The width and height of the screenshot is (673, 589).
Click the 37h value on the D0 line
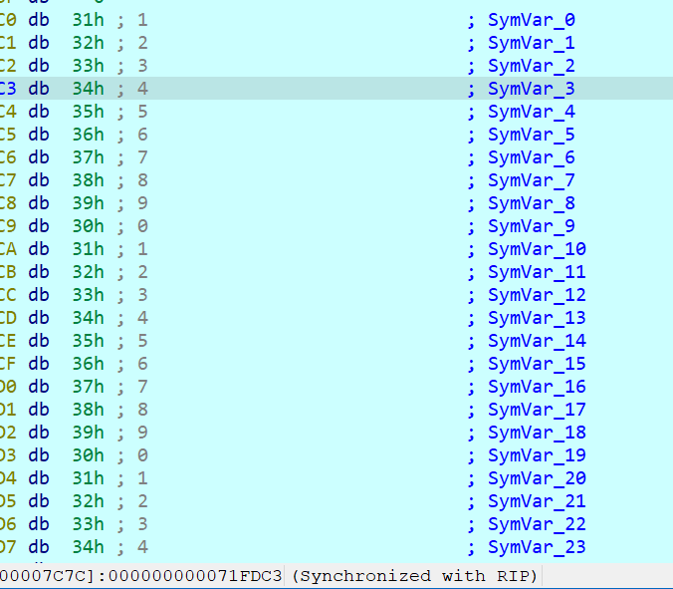[x=88, y=387]
